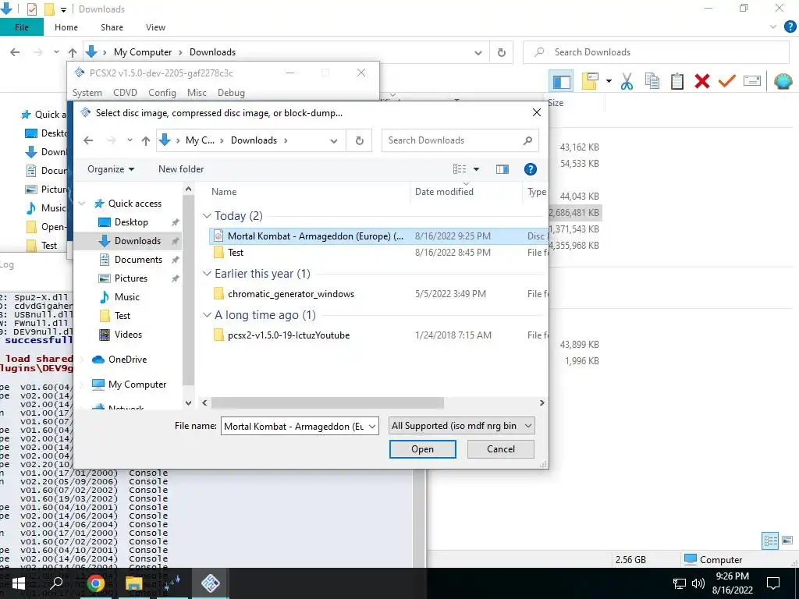Open the Explorer address bar history dropdown

478,52
